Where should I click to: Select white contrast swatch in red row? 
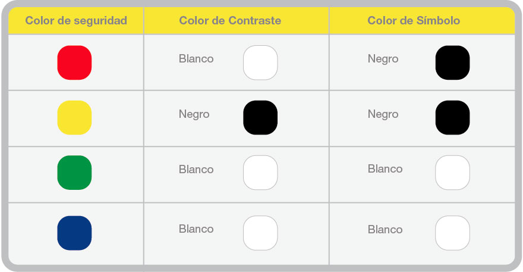[x=260, y=62]
